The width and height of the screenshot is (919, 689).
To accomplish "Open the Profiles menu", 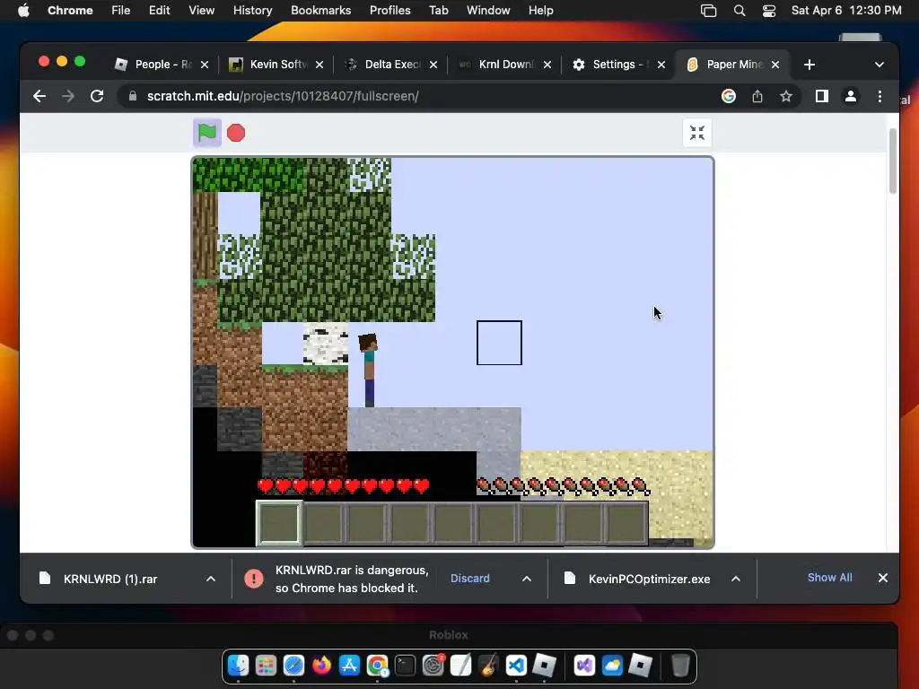I will click(389, 11).
